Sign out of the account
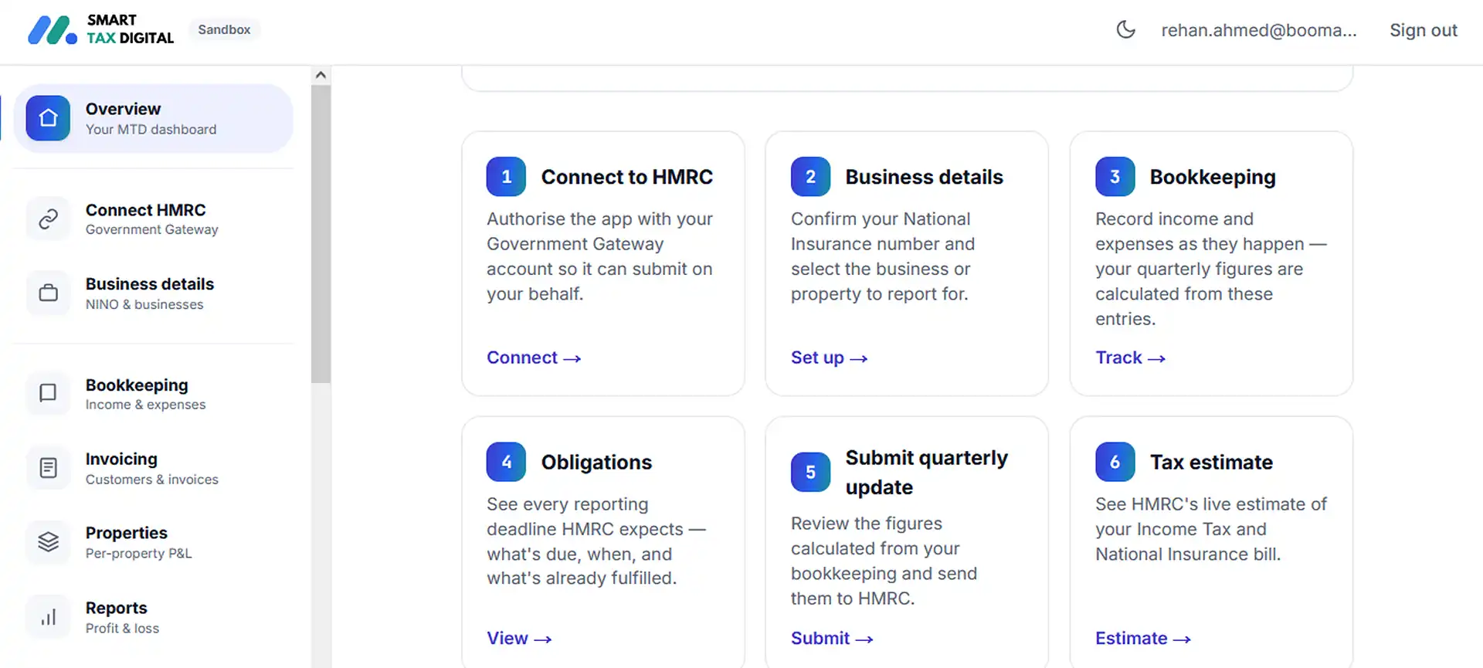1483x668 pixels. tap(1424, 30)
